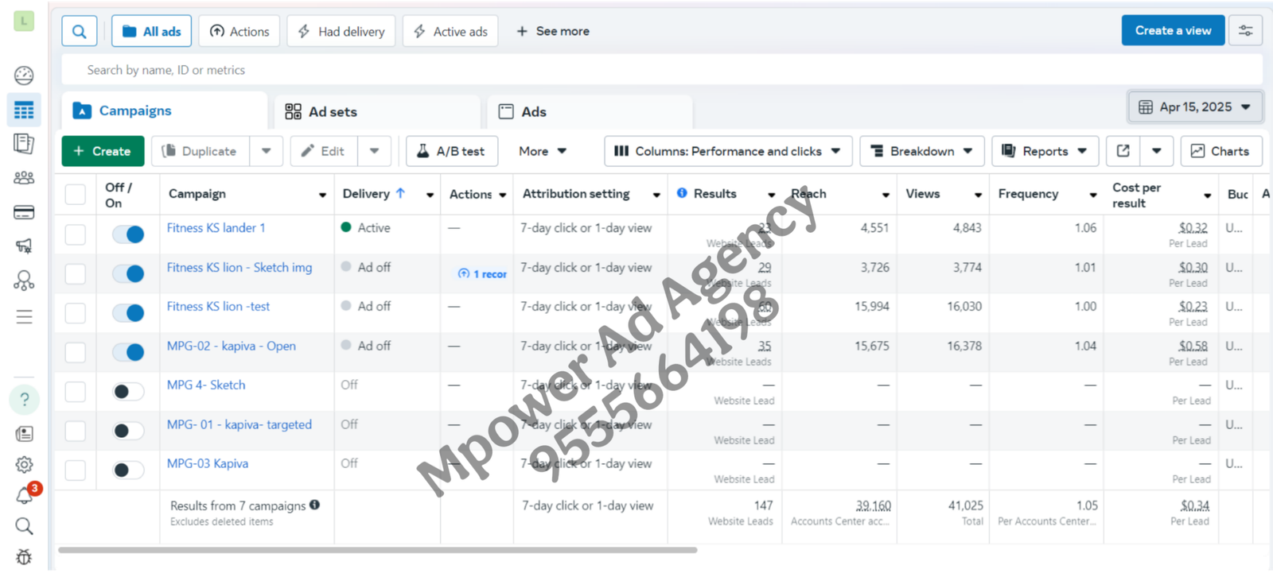Click See more filter views
Screen dimensions: 1273x573
553,31
